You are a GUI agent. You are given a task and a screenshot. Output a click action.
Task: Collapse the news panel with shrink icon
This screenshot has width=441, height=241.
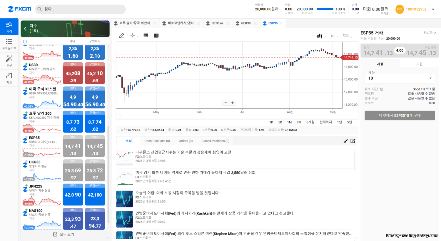pos(346,141)
